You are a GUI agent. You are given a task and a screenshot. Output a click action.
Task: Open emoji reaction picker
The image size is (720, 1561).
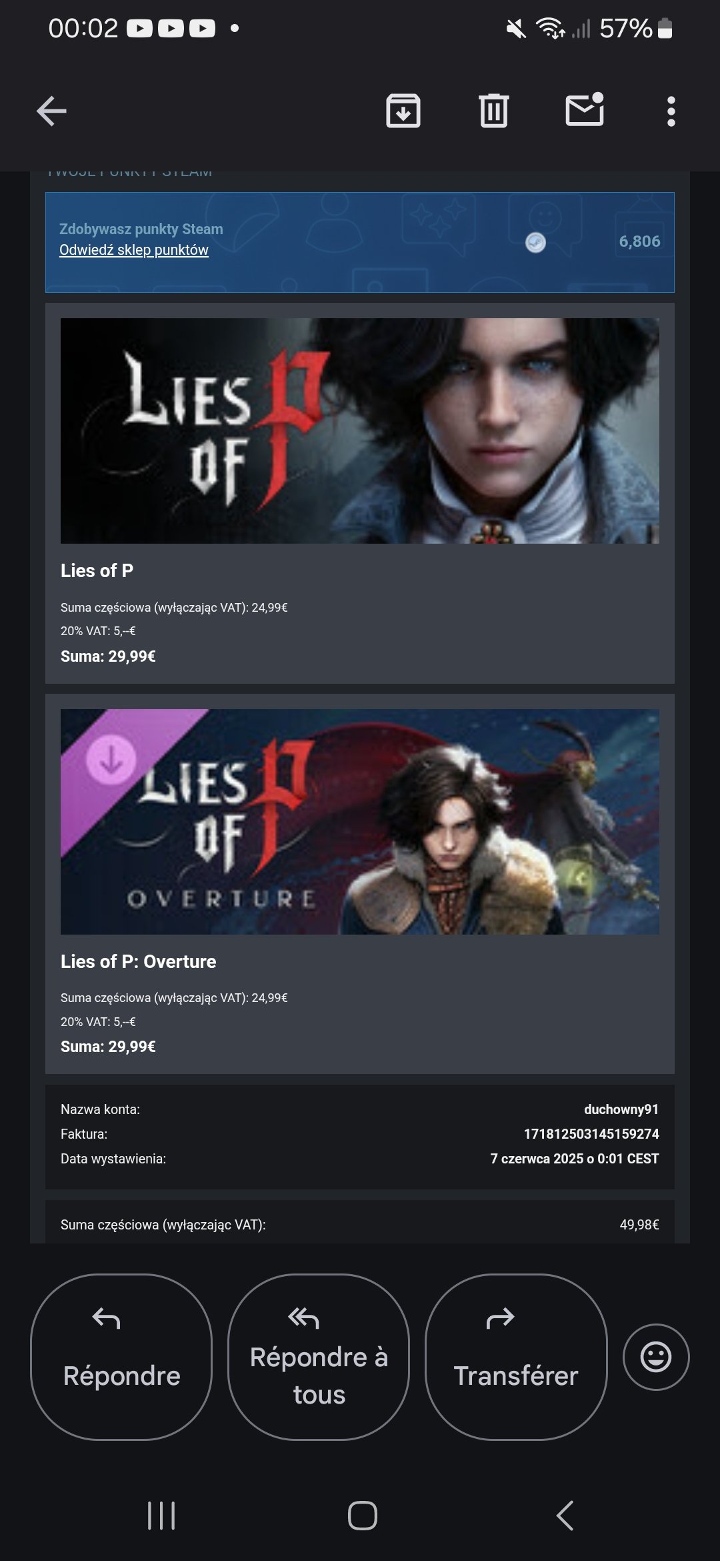656,1357
